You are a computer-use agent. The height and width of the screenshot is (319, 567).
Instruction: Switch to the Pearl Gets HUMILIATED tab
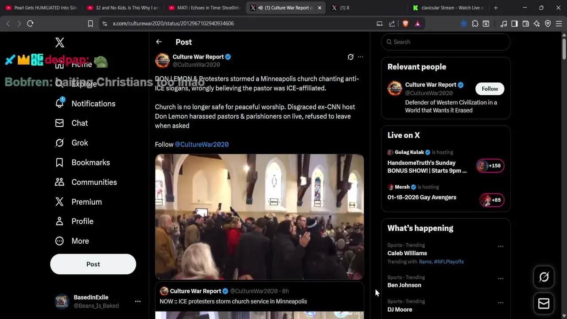(x=42, y=8)
